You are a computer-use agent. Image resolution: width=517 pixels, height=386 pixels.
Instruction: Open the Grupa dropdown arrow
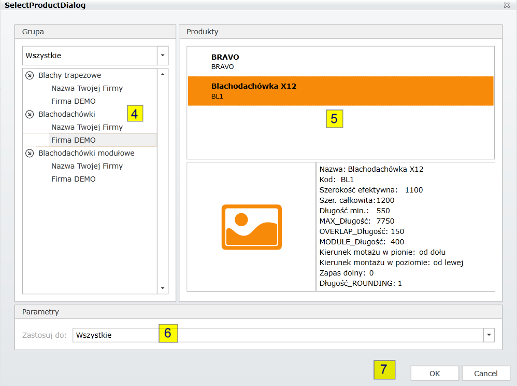[x=163, y=55]
